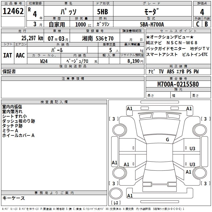Click エアB in the genuine equipment row
Viewport: 212px width, 212px height.
180,71
